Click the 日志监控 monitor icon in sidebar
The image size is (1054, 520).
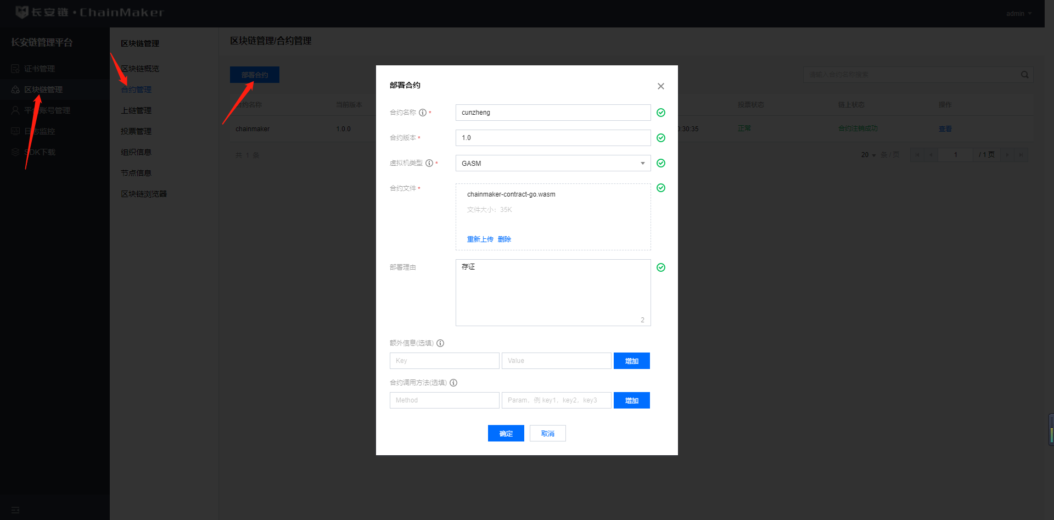pyautogui.click(x=15, y=131)
